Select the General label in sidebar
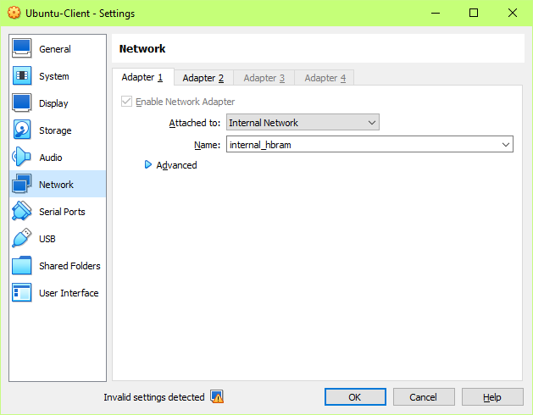Viewport: 533px width, 415px height. (55, 49)
